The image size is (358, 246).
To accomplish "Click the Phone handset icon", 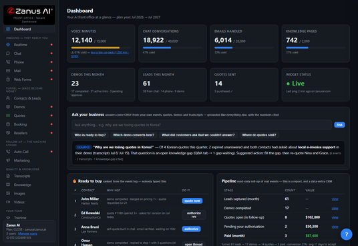I will click(8, 62).
